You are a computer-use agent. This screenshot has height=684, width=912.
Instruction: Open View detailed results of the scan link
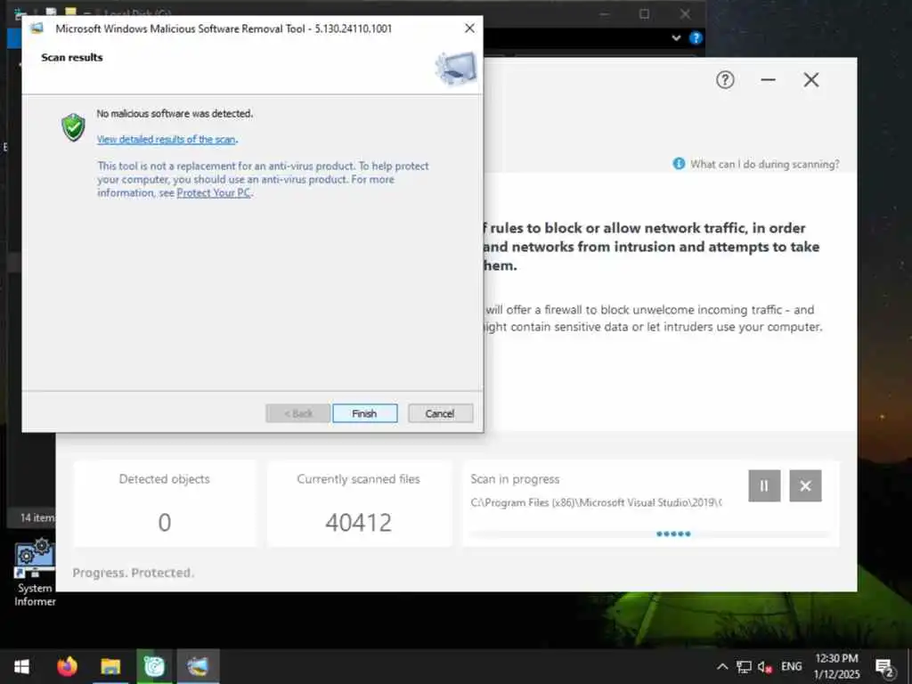(167, 139)
